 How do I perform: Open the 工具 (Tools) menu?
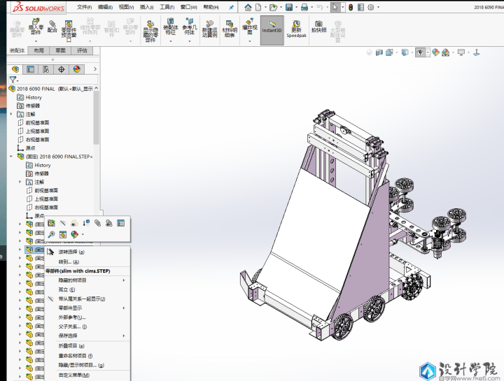pyautogui.click(x=167, y=7)
